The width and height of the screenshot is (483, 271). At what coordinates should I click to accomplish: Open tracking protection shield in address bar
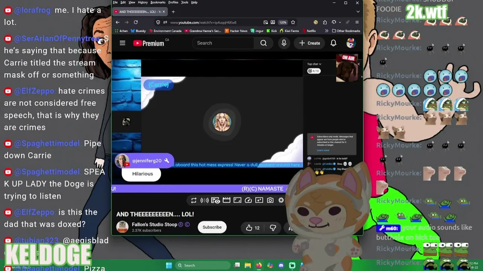pyautogui.click(x=158, y=22)
